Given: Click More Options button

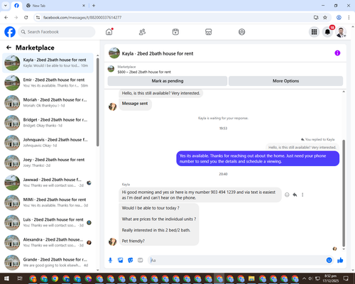Looking at the screenshot, I should pos(285,81).
